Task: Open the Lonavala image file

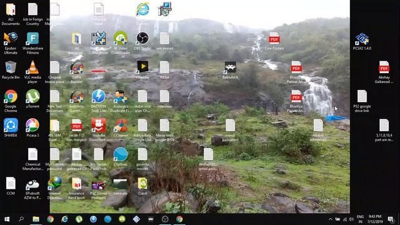Action: [x=121, y=184]
